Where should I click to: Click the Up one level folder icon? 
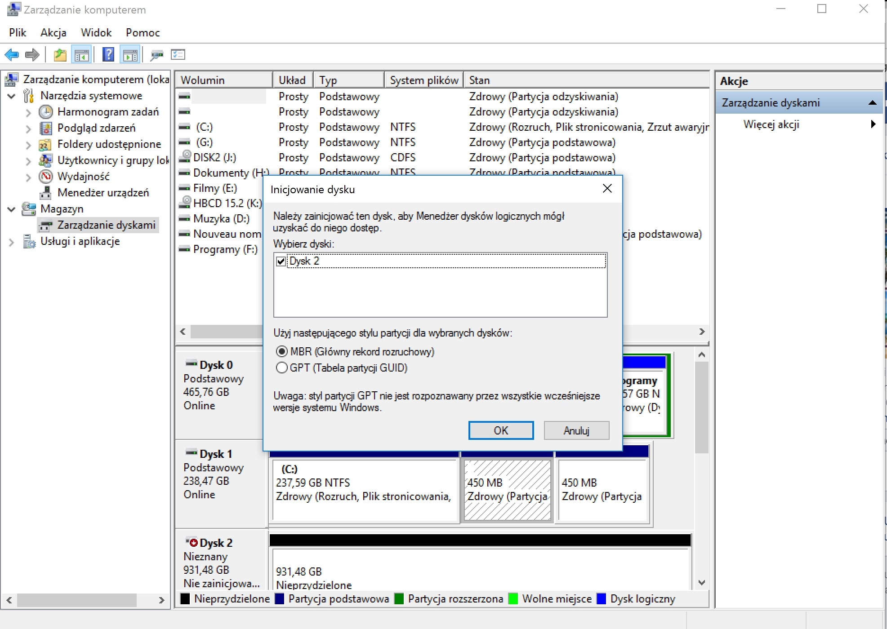[x=60, y=55]
